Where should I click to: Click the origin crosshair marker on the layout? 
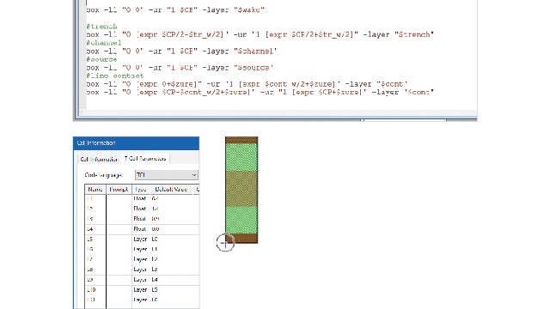pyautogui.click(x=225, y=242)
